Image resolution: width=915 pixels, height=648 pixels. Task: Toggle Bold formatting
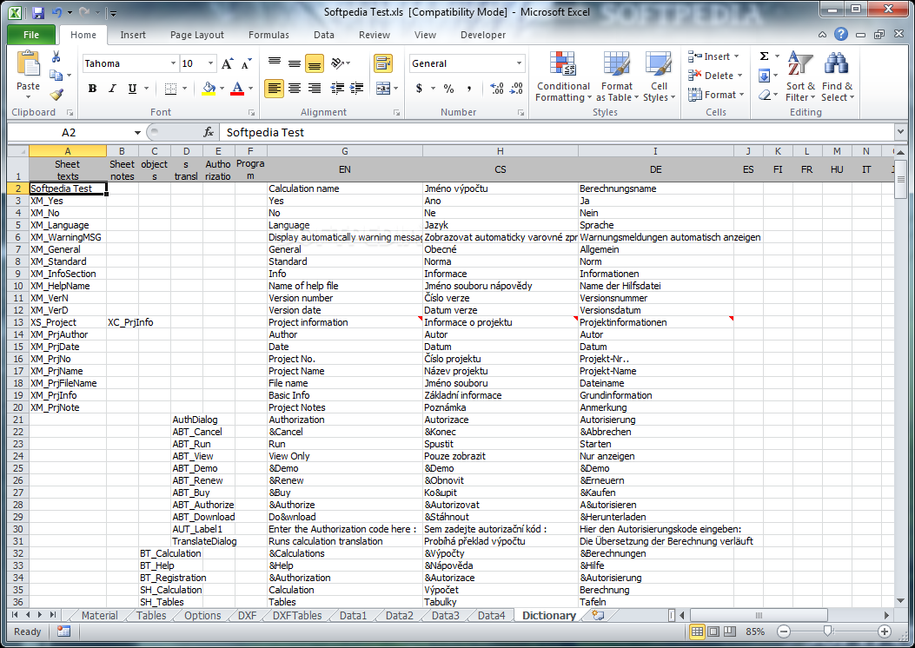[x=92, y=89]
